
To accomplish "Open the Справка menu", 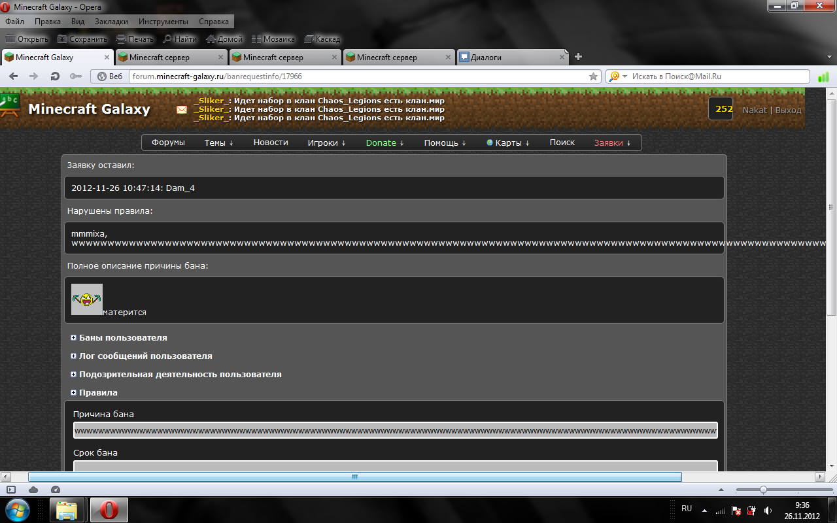I will pyautogui.click(x=214, y=22).
